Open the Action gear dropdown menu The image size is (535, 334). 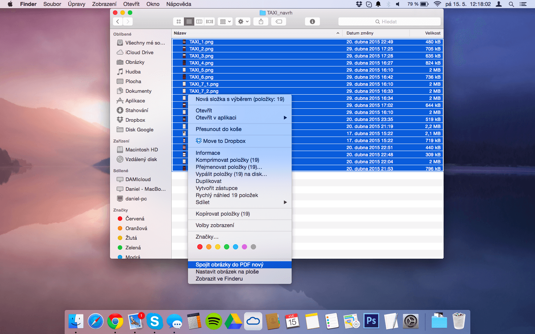click(x=243, y=22)
